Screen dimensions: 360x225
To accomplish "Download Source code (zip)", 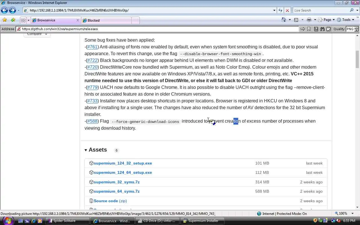I will [x=110, y=201].
